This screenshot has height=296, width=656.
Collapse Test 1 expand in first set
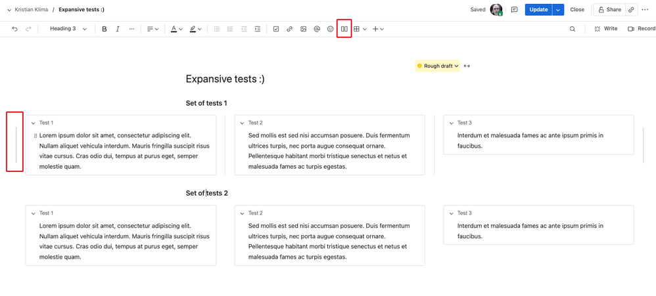33,123
